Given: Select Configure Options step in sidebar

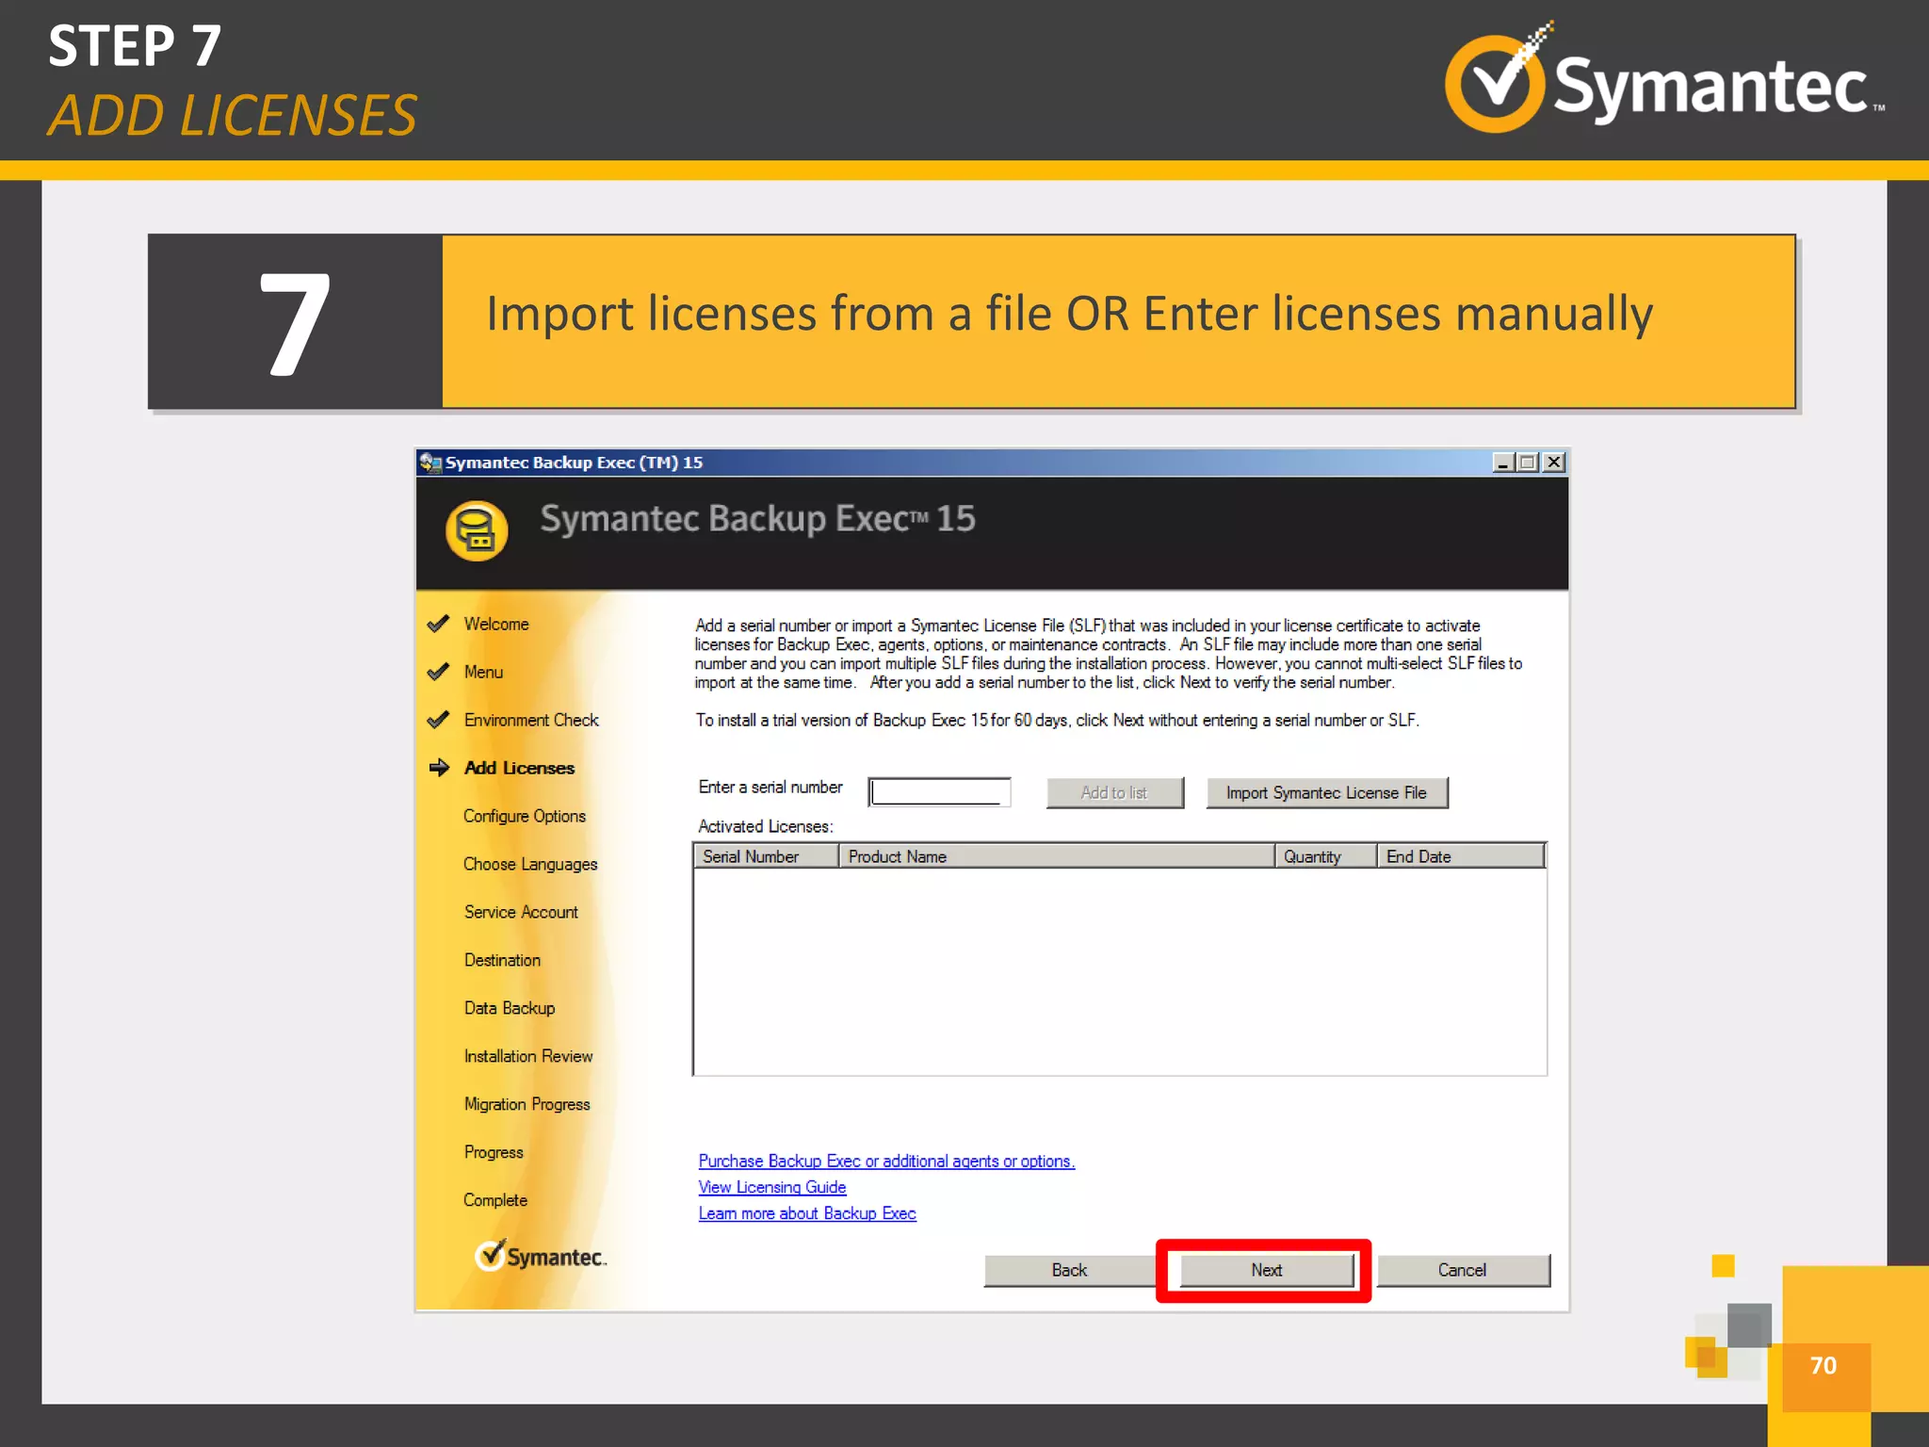Looking at the screenshot, I should coord(525,816).
